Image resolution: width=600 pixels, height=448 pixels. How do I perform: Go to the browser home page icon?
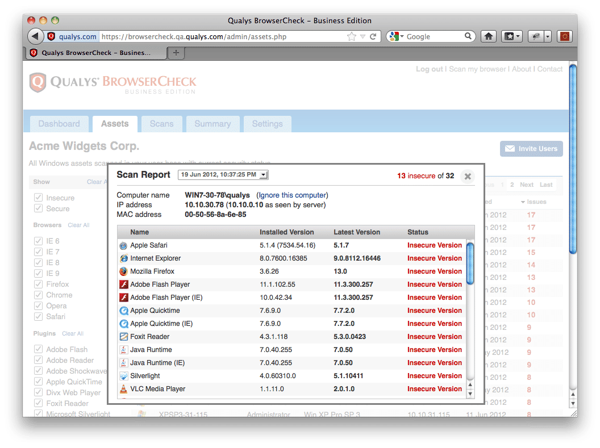coord(489,36)
